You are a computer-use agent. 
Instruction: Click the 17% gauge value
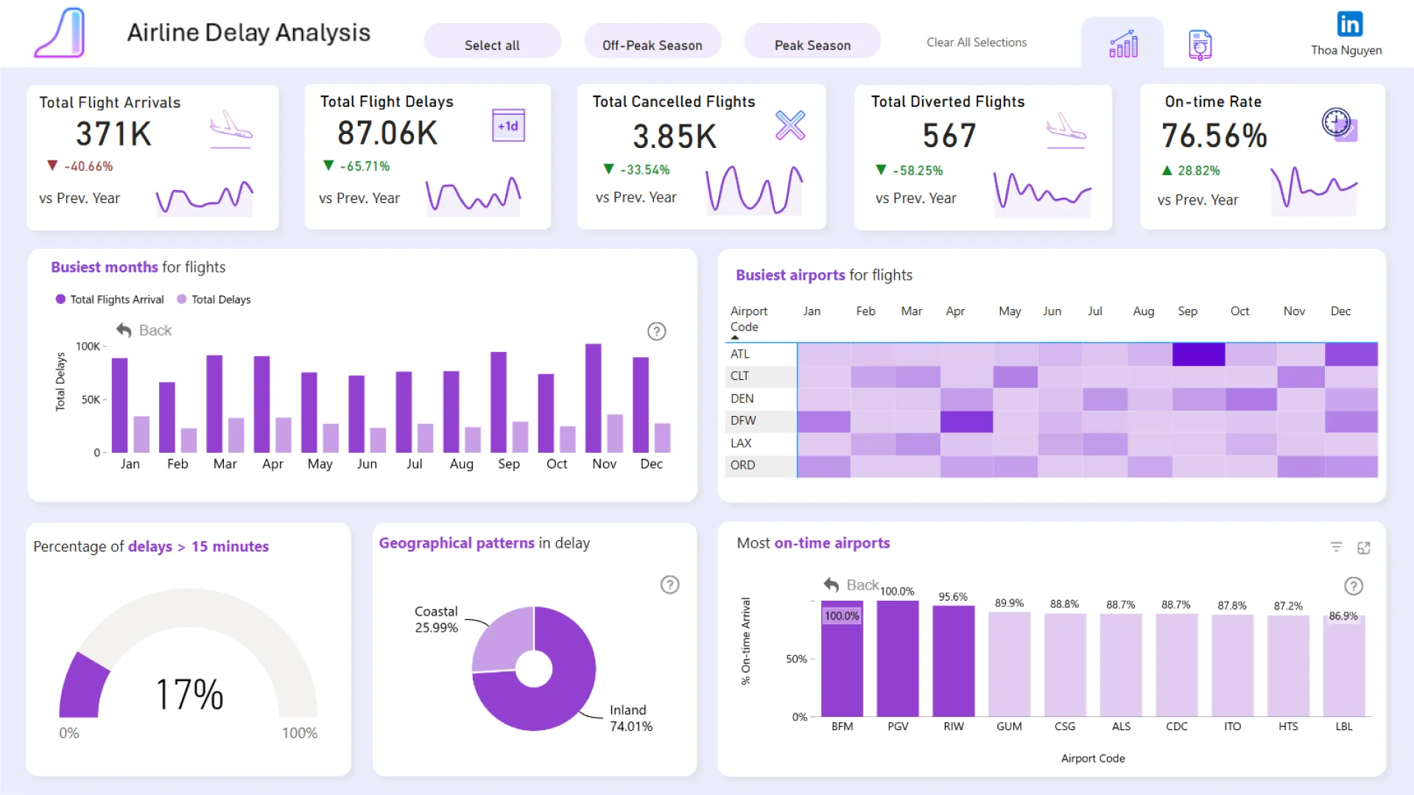click(x=189, y=694)
